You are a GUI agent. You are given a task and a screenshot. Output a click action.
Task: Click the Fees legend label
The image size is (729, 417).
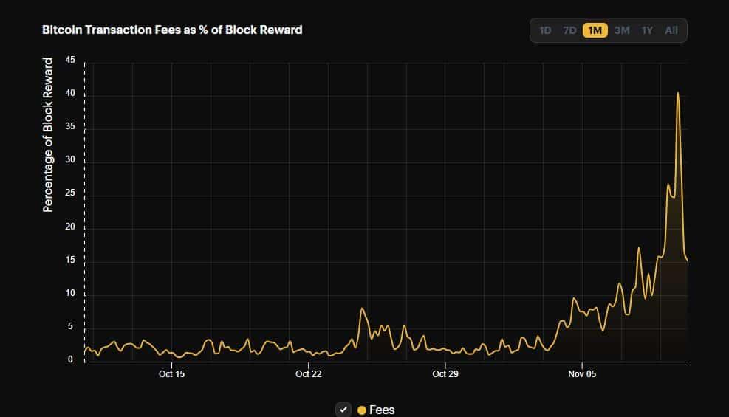click(x=382, y=410)
